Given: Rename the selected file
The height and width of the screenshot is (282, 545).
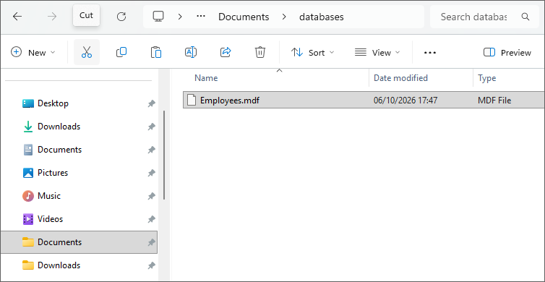Looking at the screenshot, I should [x=191, y=52].
